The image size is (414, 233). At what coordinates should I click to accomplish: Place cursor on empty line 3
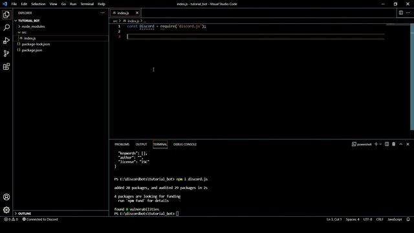click(x=256, y=37)
